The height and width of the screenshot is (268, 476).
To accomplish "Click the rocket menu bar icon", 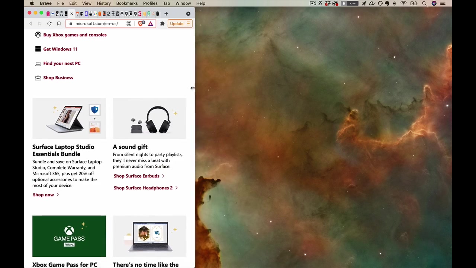I will (x=364, y=3).
